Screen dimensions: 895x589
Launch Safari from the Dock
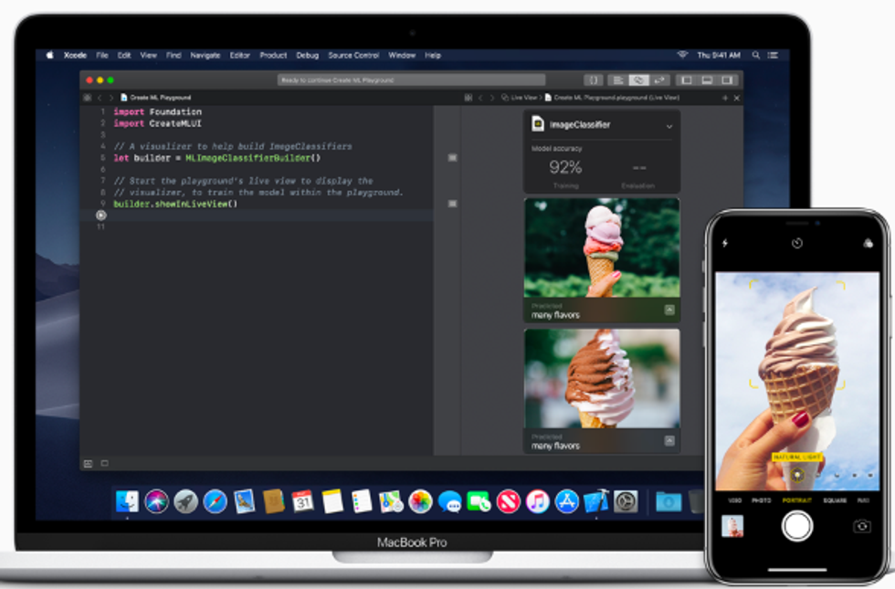click(x=215, y=500)
